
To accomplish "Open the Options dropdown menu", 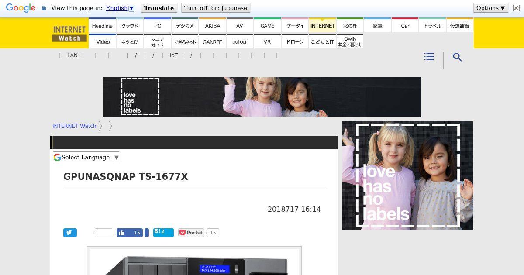I will coord(490,8).
